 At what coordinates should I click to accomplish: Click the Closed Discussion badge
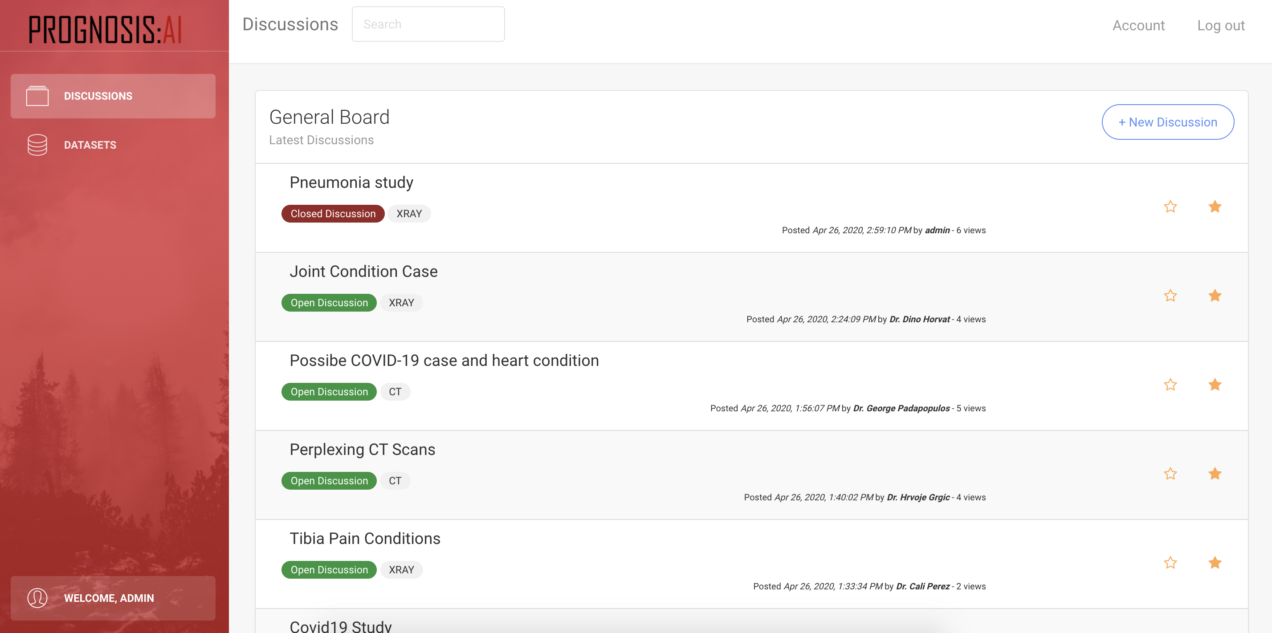pyautogui.click(x=332, y=214)
